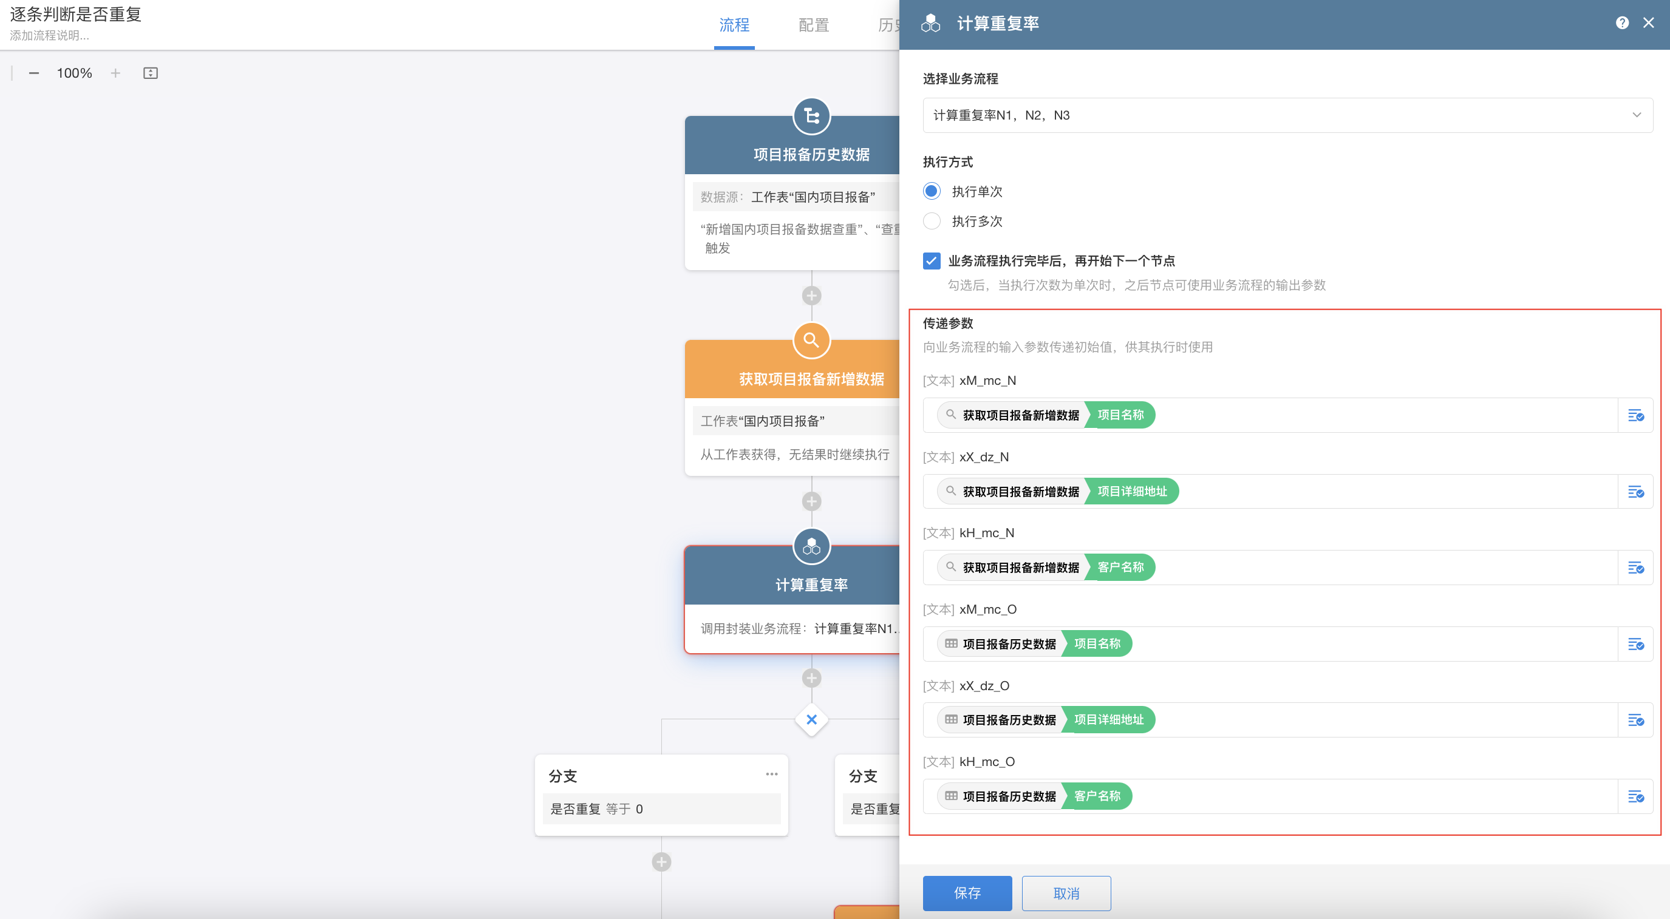The height and width of the screenshot is (919, 1670).
Task: Select 执行单次 radio option
Action: coord(932,191)
